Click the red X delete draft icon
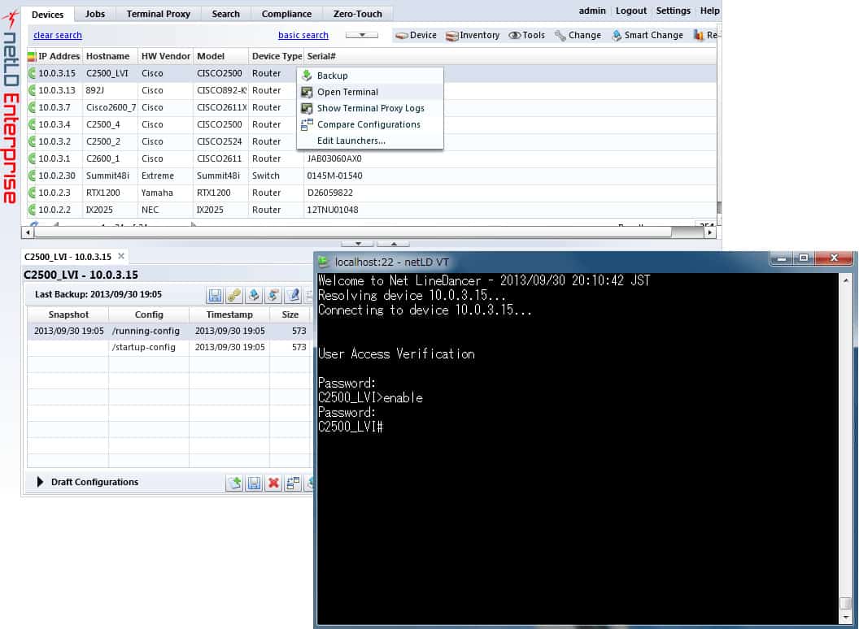The height and width of the screenshot is (629, 859). (x=273, y=483)
